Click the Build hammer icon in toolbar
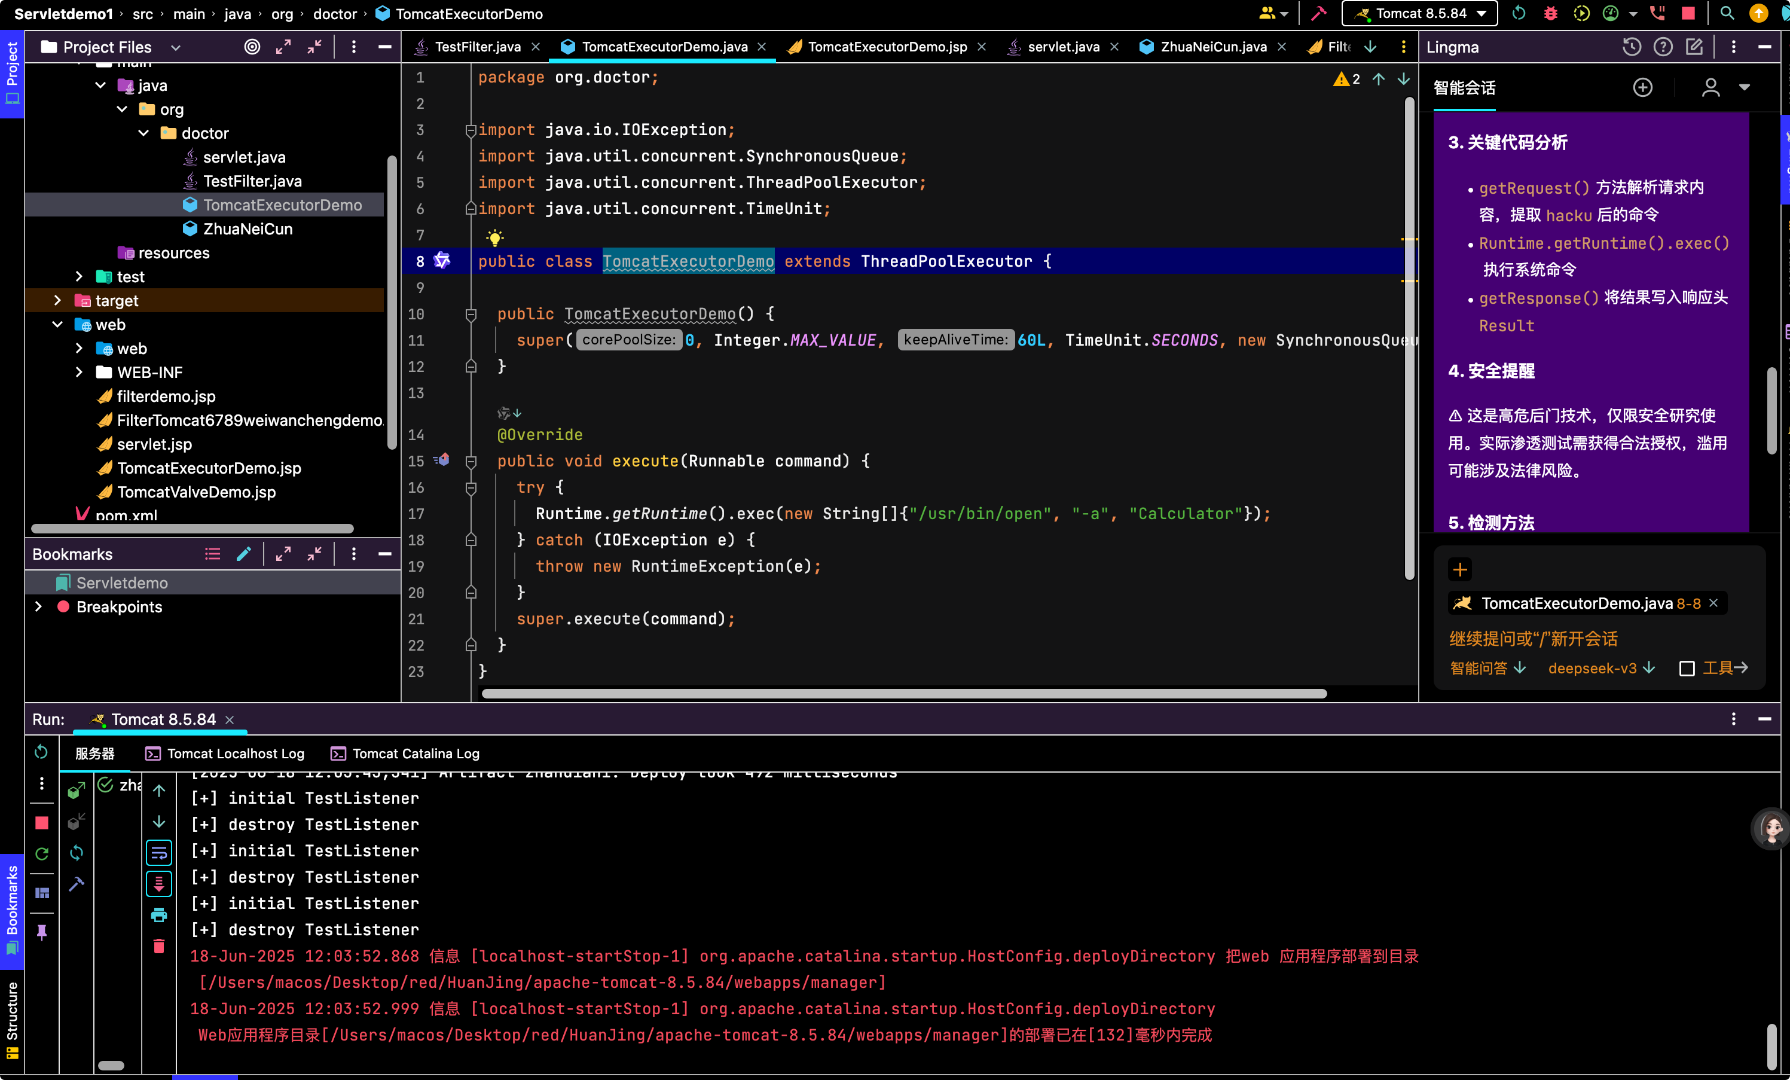 1318,14
